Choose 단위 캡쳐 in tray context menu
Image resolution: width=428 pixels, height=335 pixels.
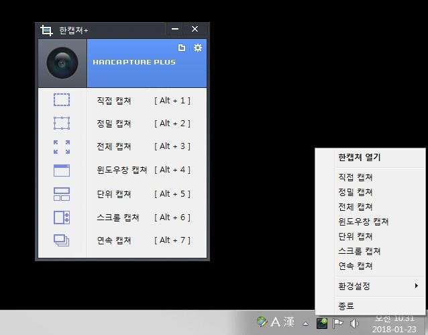tap(356, 236)
